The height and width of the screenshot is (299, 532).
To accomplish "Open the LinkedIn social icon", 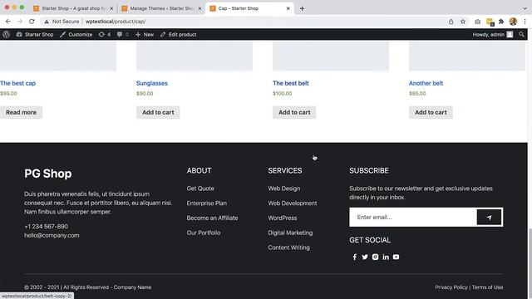I will (386, 257).
